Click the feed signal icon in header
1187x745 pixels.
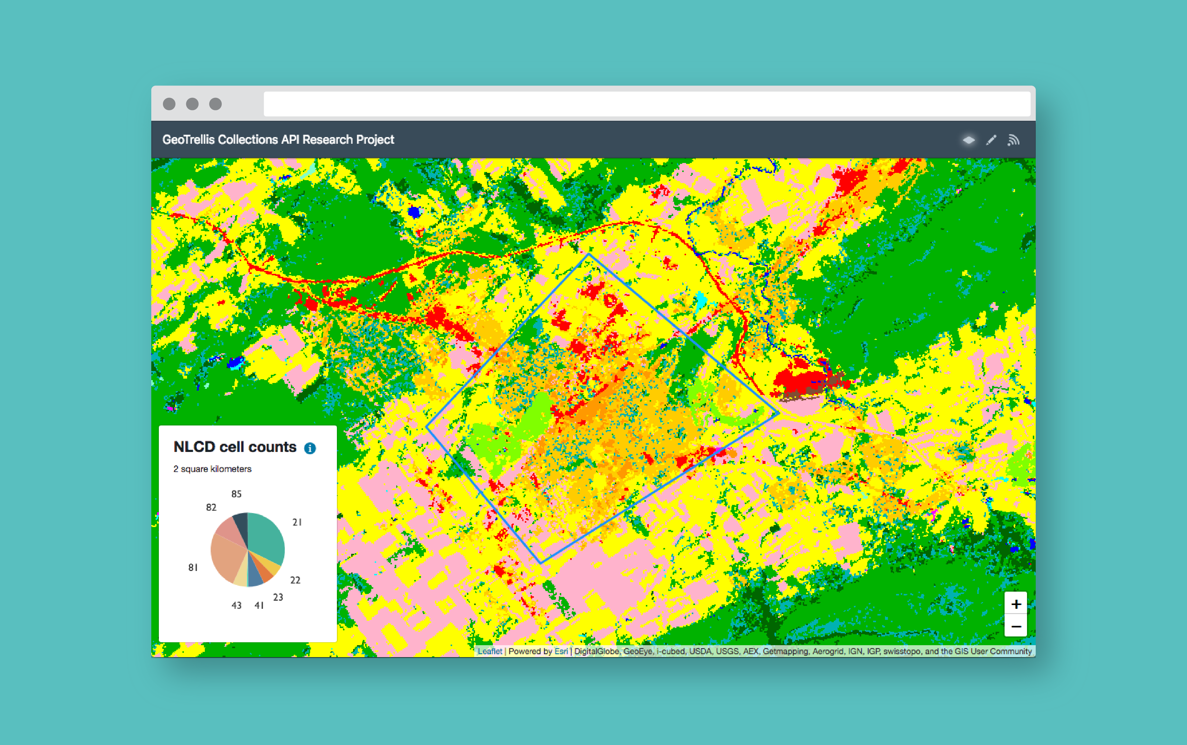click(x=1013, y=140)
